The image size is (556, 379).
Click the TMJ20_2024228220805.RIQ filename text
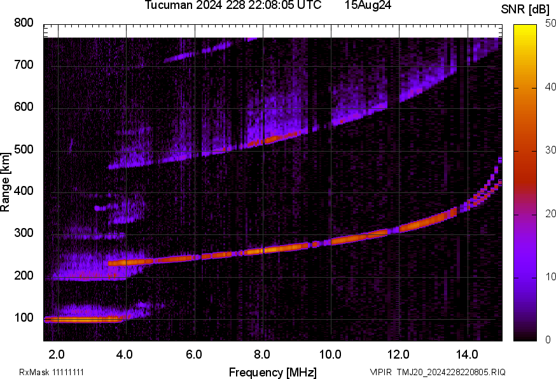pyautogui.click(x=451, y=372)
